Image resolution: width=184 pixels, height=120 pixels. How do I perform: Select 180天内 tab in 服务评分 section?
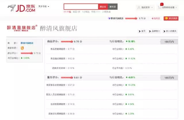[169, 78]
